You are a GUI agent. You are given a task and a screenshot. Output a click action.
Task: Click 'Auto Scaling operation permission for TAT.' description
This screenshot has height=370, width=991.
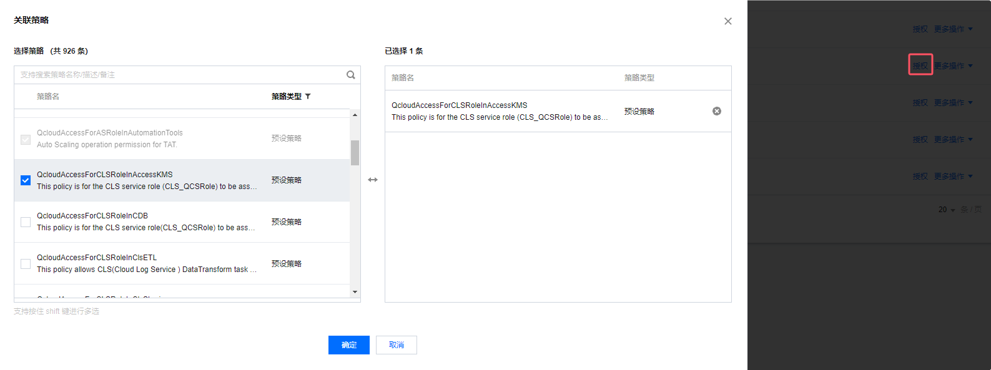click(x=107, y=145)
